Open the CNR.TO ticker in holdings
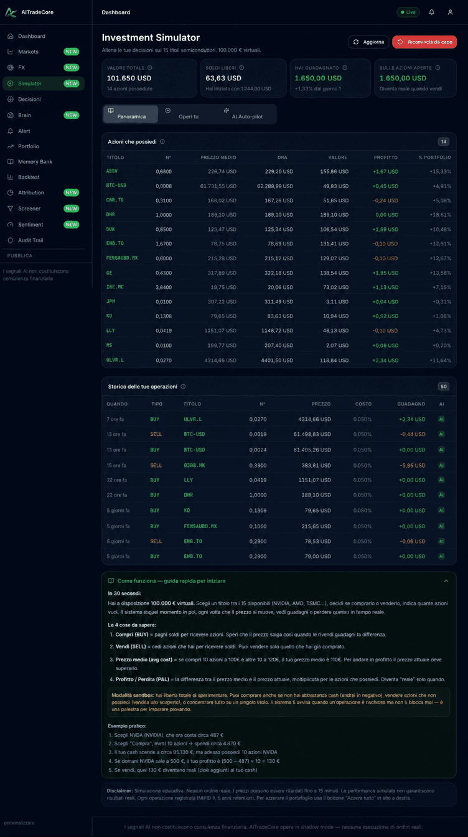468x837 pixels. (x=115, y=200)
